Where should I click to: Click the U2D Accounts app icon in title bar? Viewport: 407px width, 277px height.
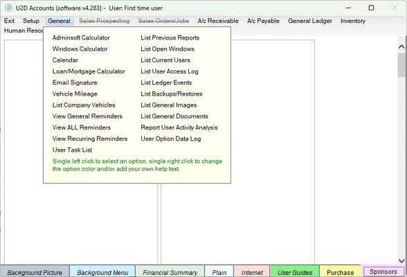click(x=8, y=8)
